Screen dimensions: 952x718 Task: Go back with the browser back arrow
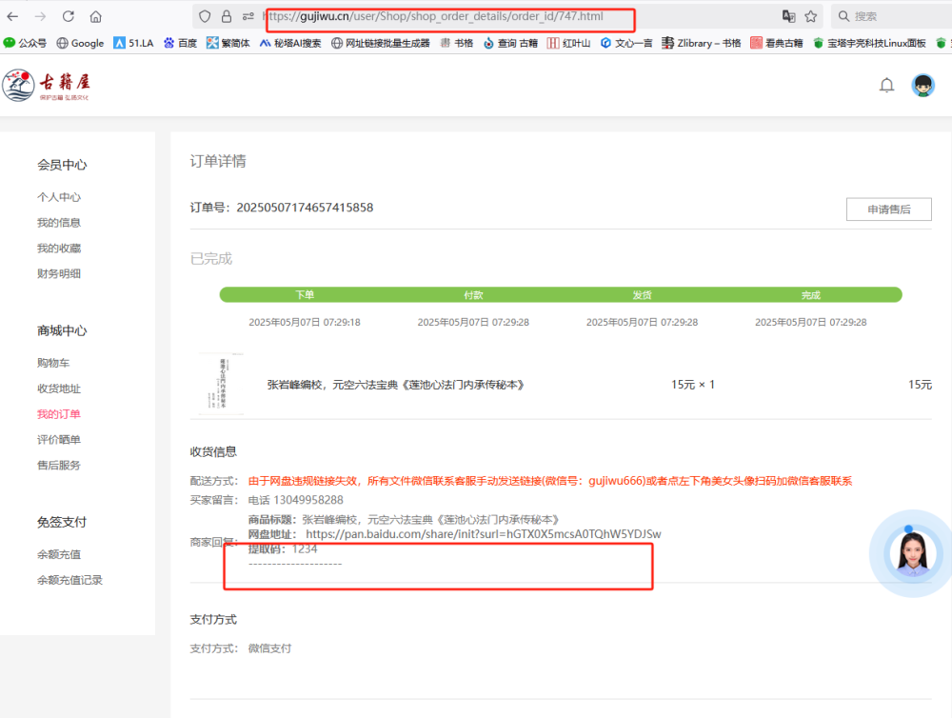coord(12,16)
